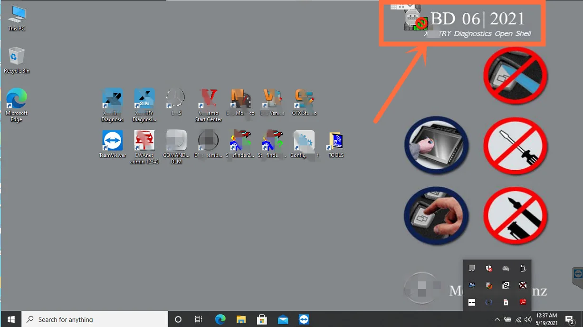Open Windows Security shield tray icon

point(488,269)
